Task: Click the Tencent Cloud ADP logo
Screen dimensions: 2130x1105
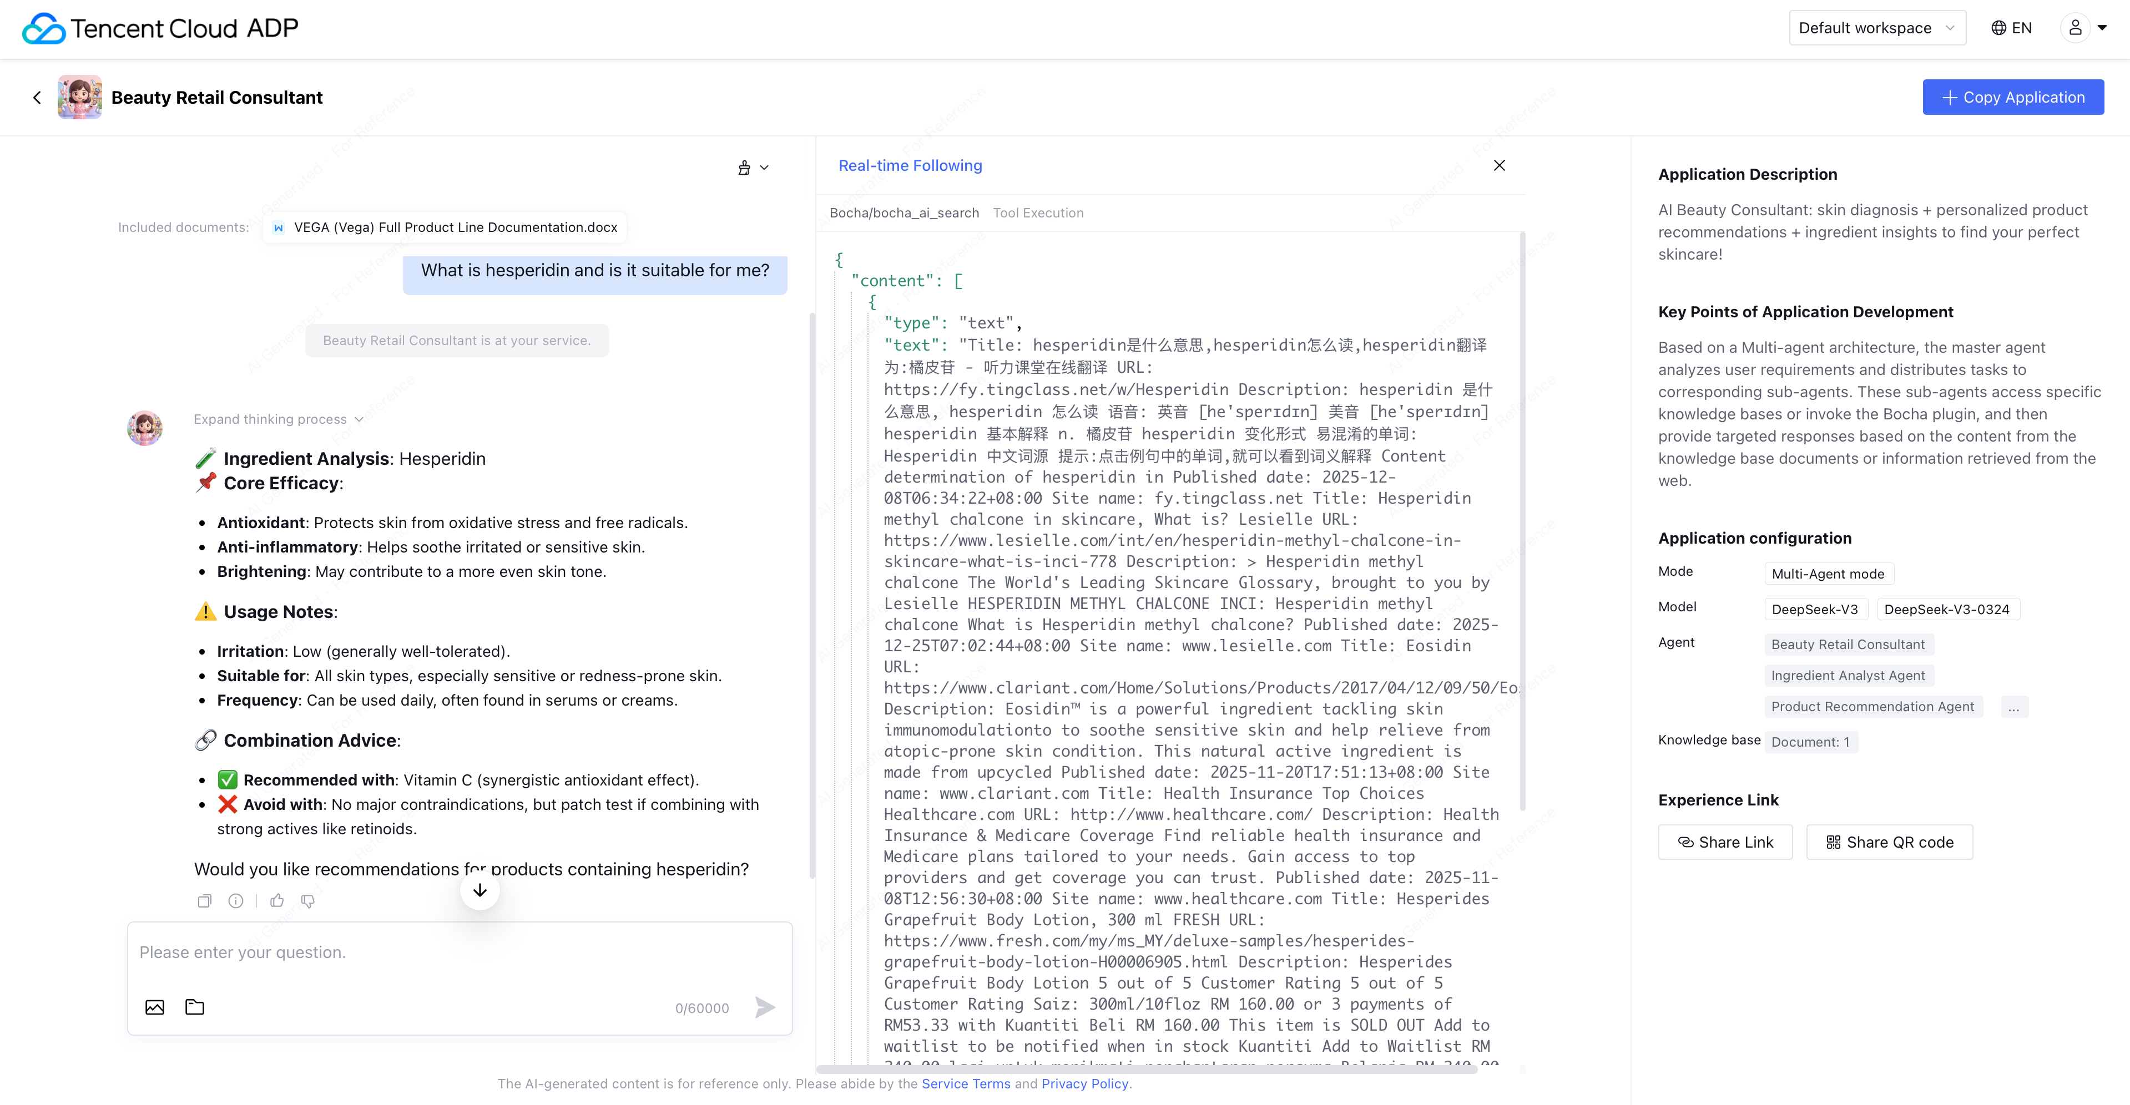Action: (x=160, y=28)
